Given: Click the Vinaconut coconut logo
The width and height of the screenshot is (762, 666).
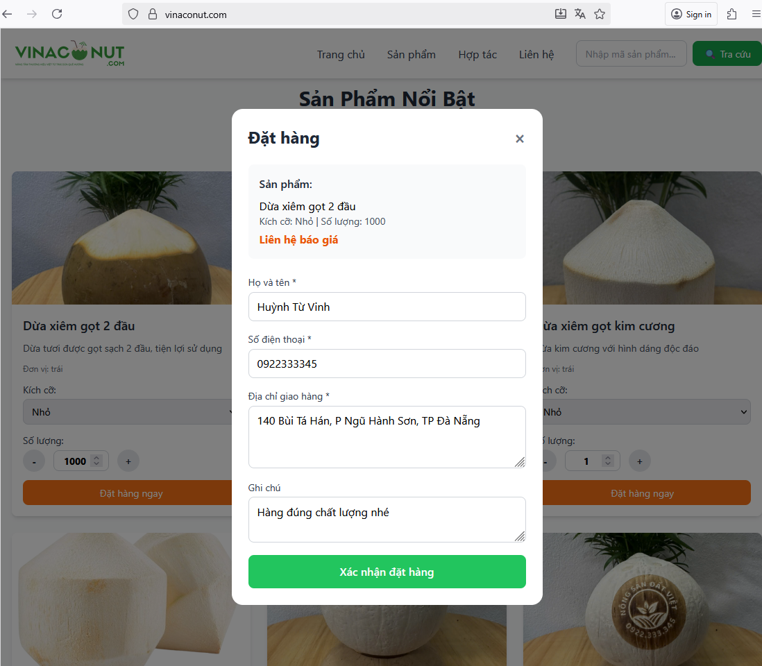Looking at the screenshot, I should tap(69, 53).
